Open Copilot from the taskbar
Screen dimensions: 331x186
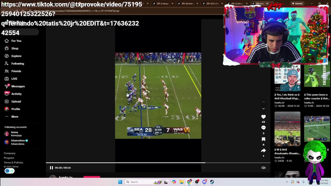tap(174, 182)
